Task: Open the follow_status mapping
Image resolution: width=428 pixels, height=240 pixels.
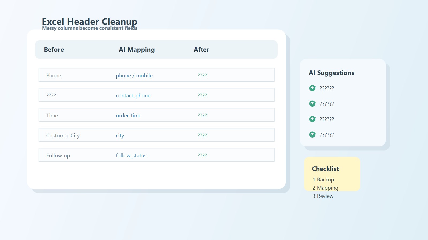Action: coord(131,155)
